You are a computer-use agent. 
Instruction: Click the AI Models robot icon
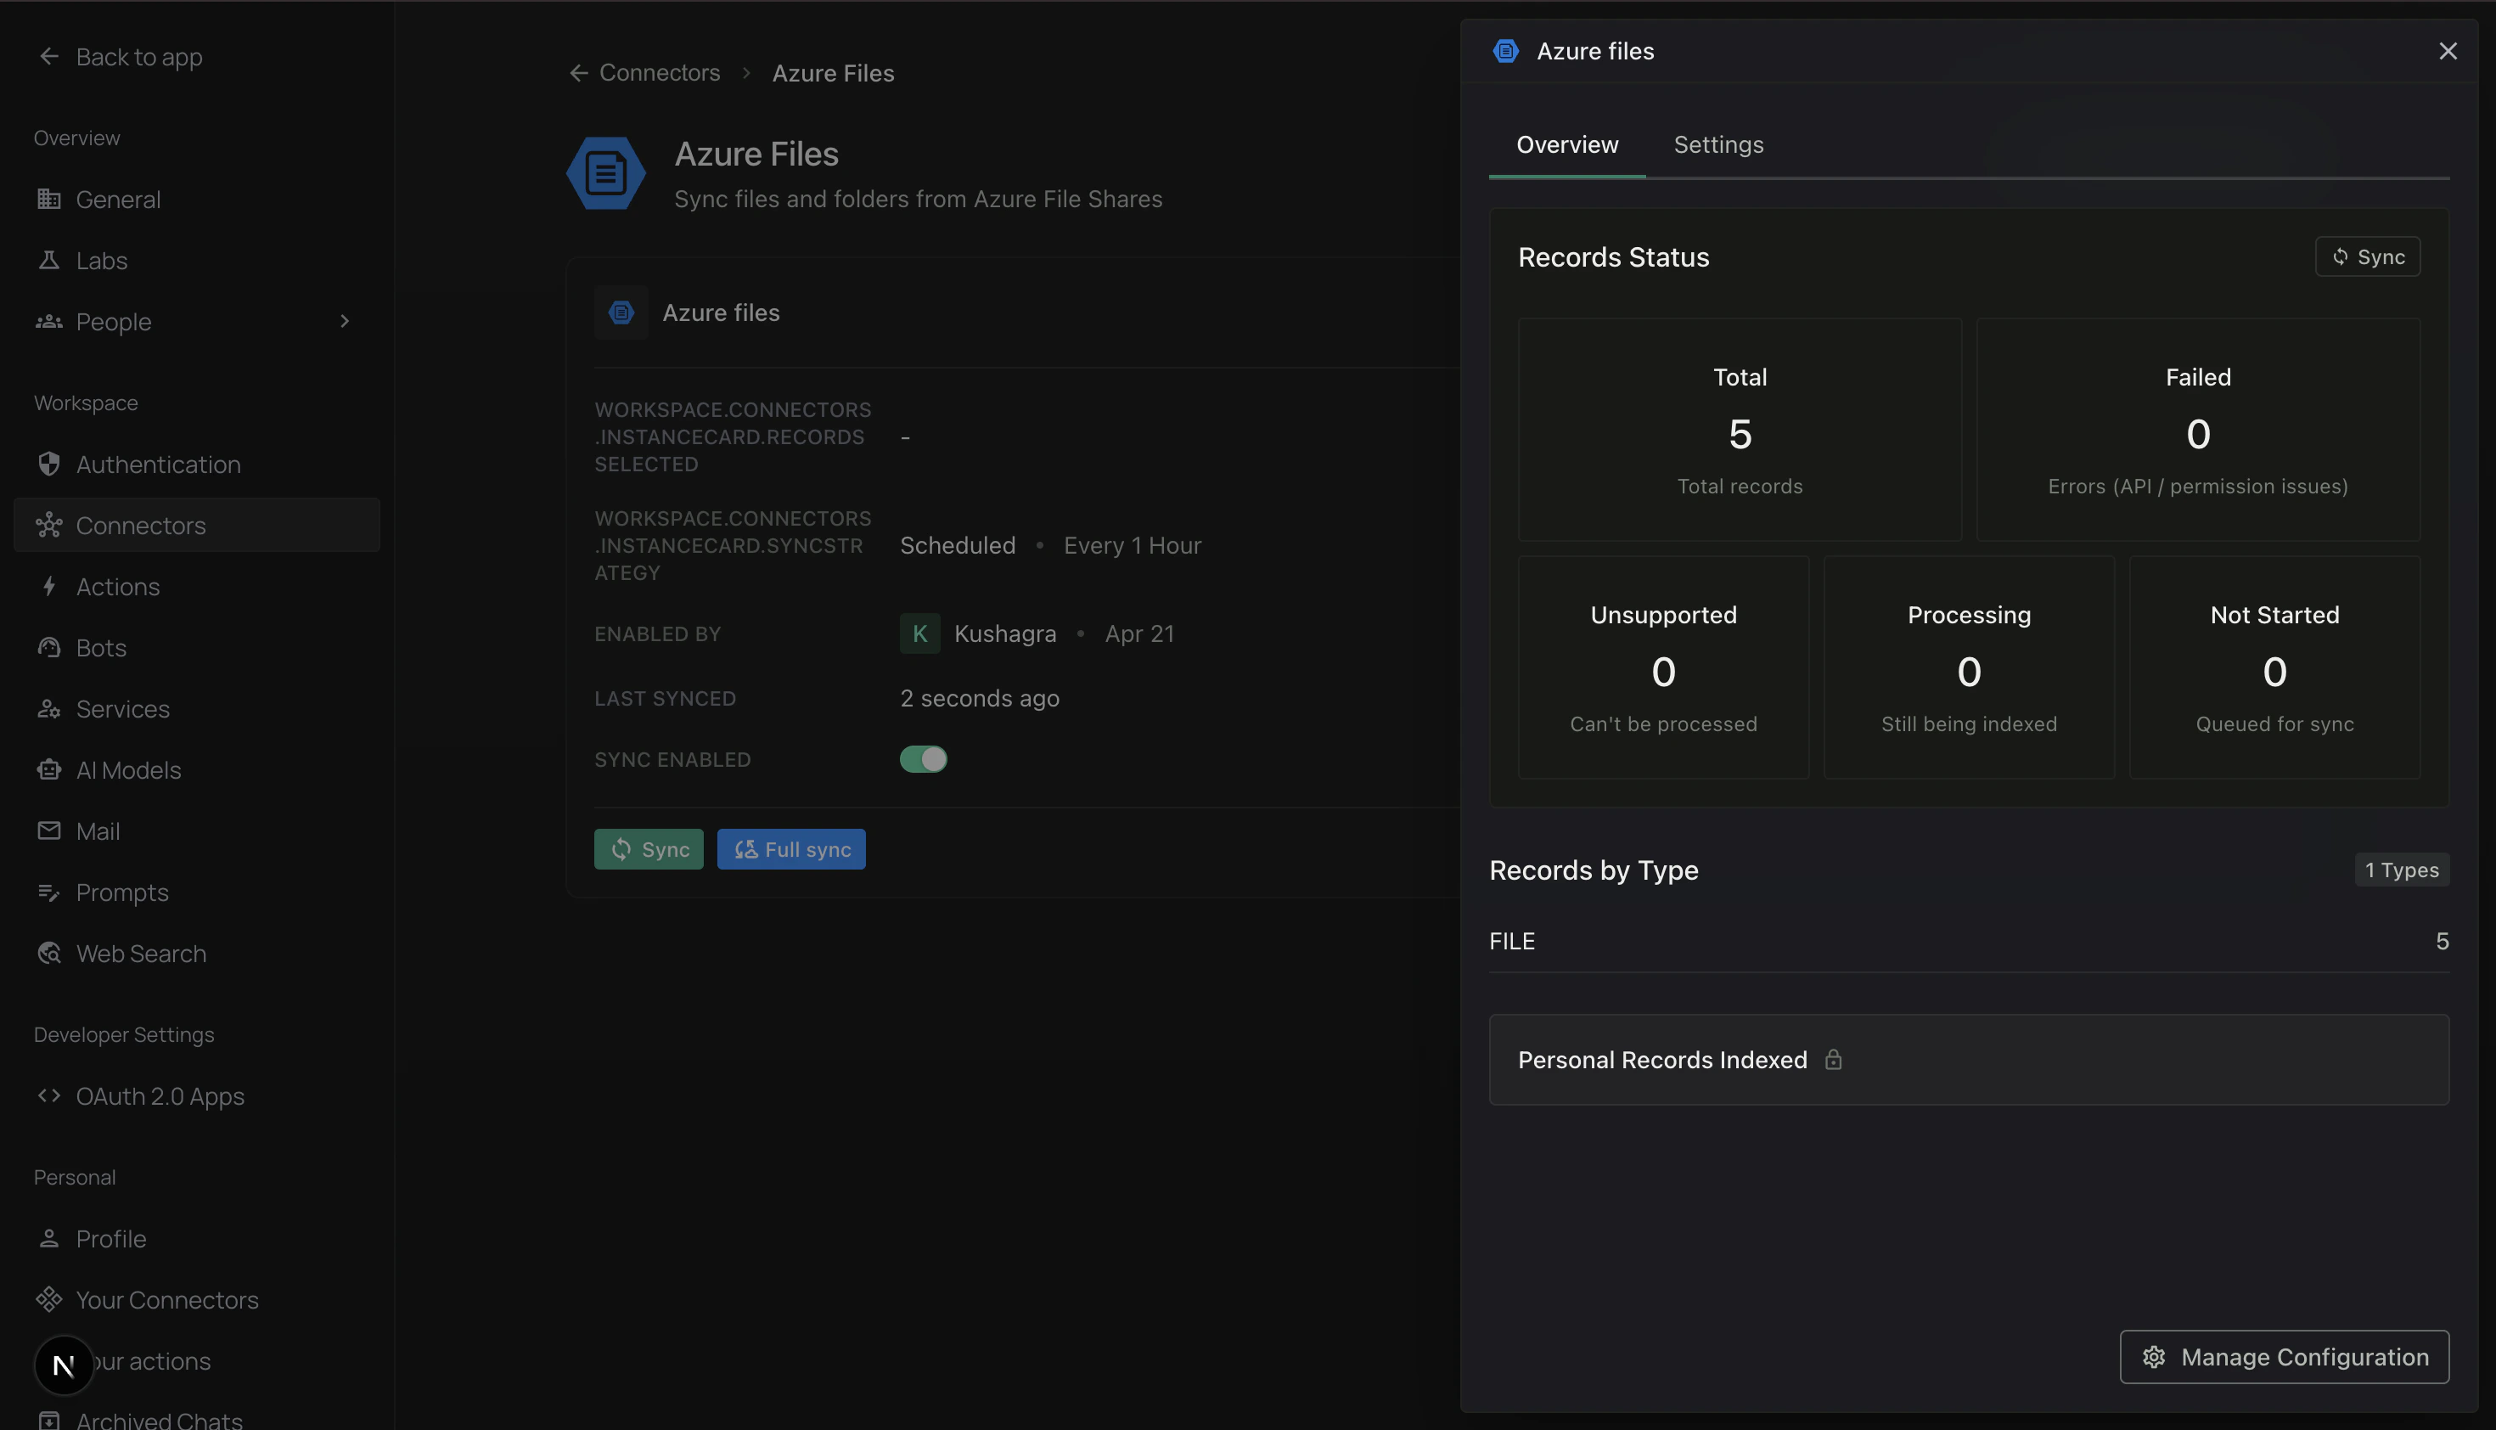point(49,770)
